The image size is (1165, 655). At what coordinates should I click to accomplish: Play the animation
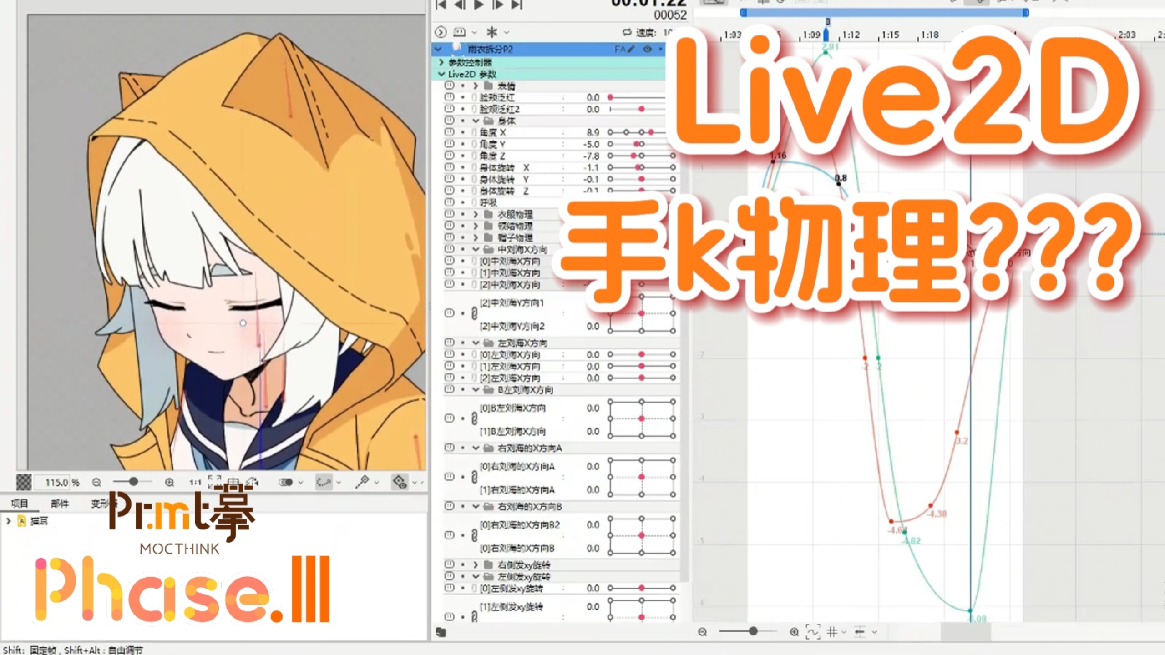[479, 5]
